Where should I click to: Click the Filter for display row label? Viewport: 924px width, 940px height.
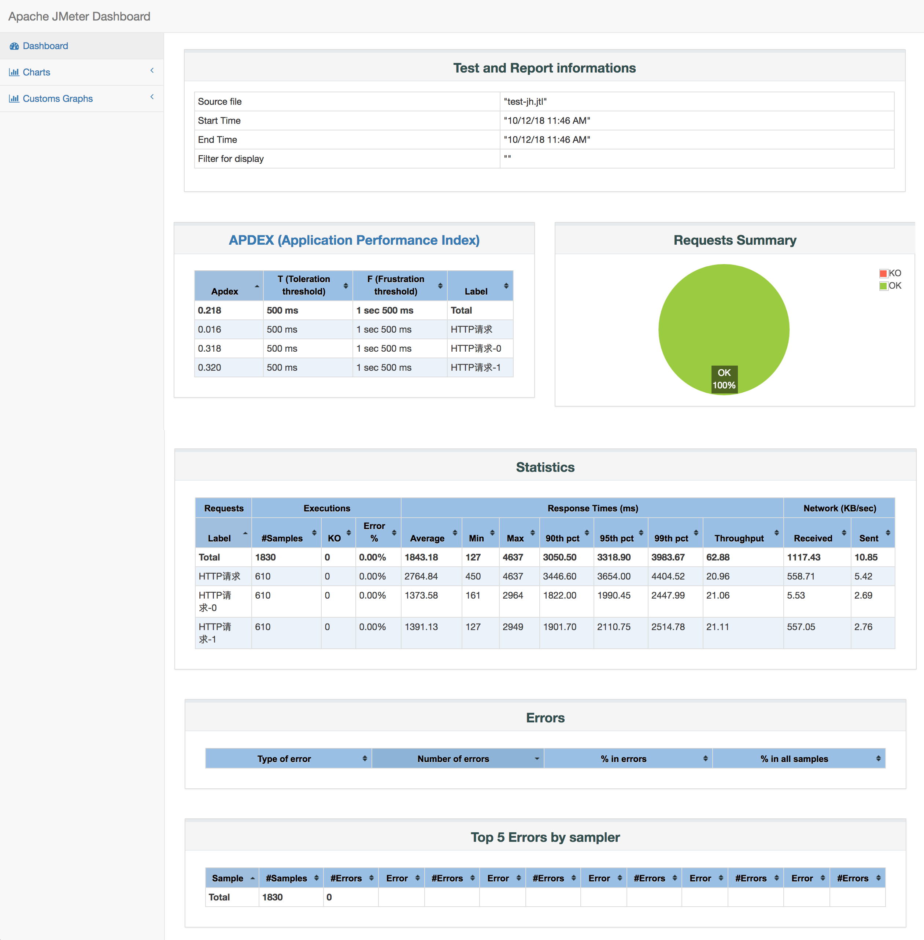coord(231,159)
